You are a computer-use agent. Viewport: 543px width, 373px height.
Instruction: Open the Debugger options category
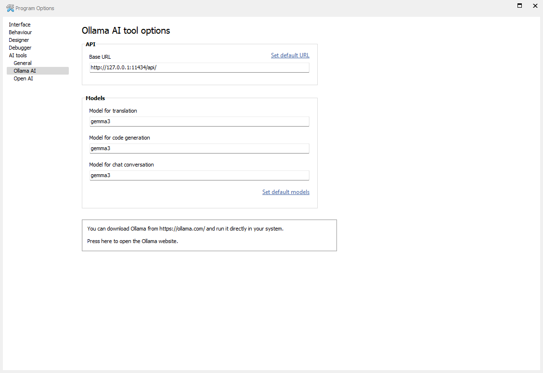[20, 48]
